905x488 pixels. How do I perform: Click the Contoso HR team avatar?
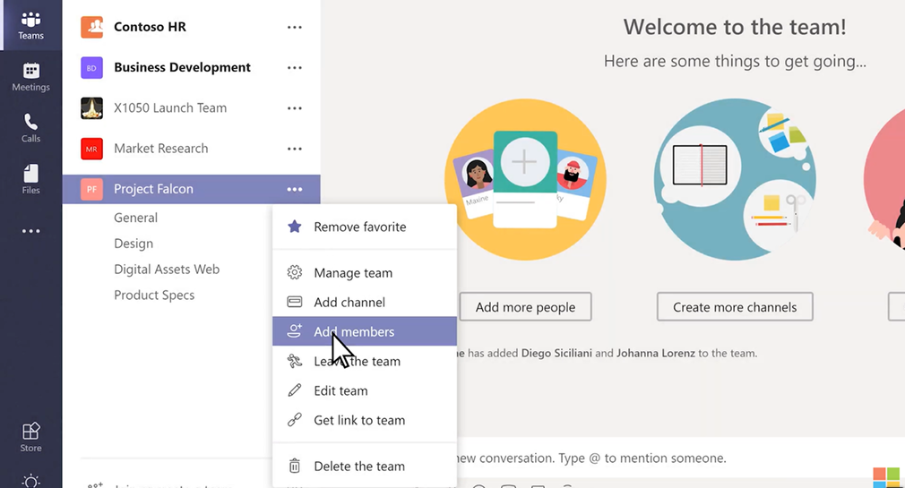(x=91, y=27)
